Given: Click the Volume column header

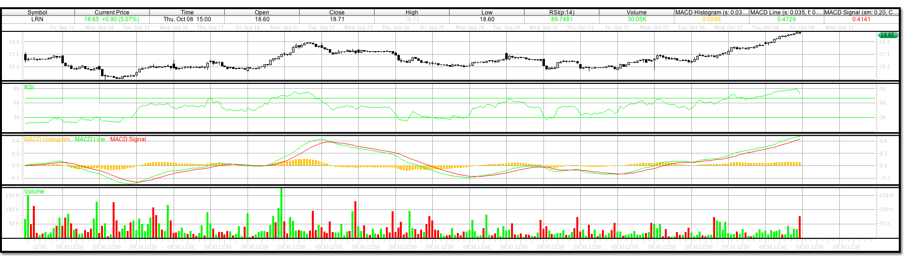Looking at the screenshot, I should [637, 13].
